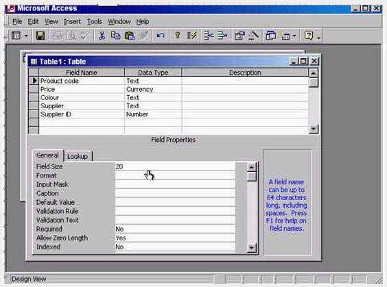Select the General properties tab
This screenshot has height=287, width=387.
click(x=47, y=155)
